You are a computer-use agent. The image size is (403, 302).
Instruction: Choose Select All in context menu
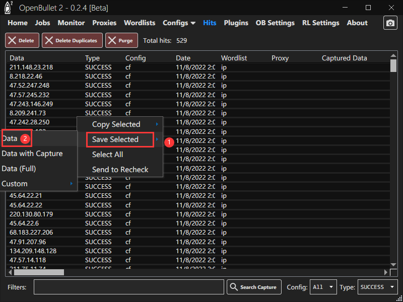pos(107,155)
